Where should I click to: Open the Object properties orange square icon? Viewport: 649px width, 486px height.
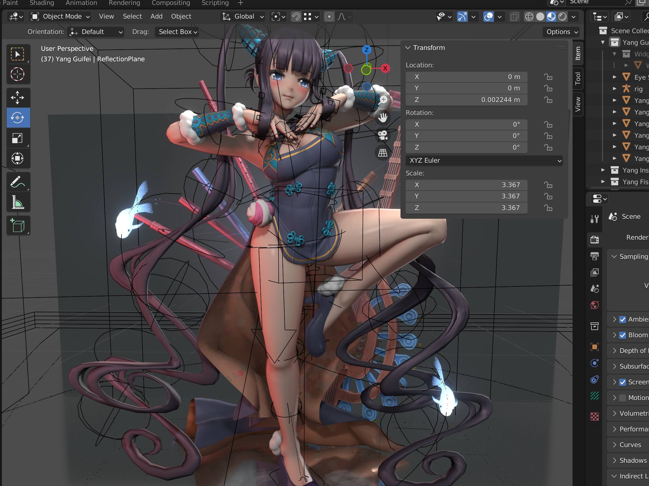[595, 347]
